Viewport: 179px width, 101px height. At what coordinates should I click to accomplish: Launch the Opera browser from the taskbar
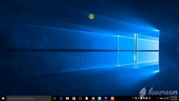(x=80, y=98)
